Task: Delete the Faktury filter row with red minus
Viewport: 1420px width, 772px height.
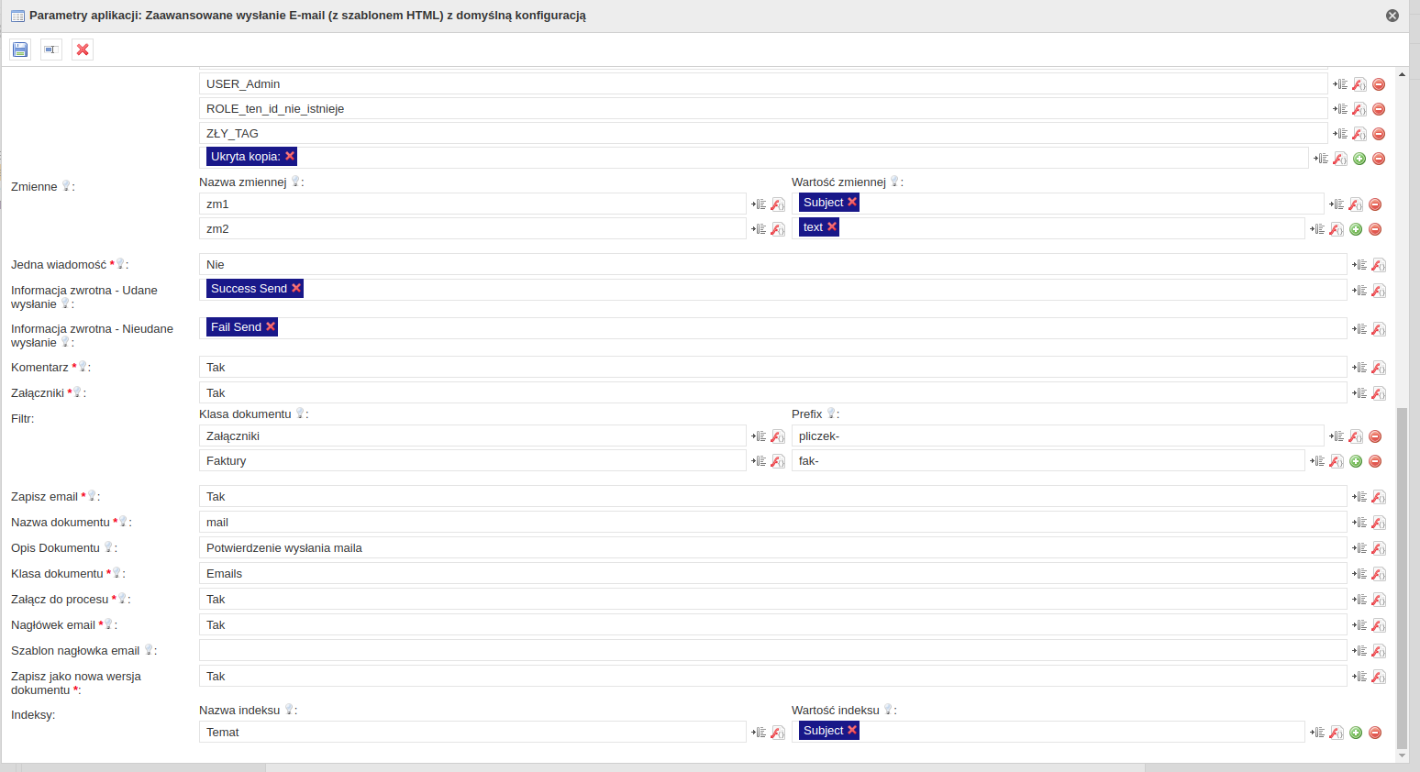Action: (1375, 461)
